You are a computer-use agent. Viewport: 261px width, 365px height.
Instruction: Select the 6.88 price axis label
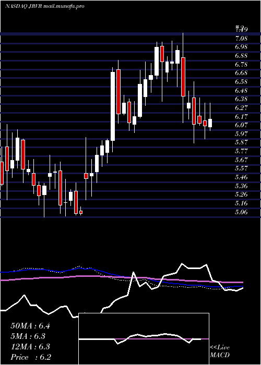coord(241,56)
